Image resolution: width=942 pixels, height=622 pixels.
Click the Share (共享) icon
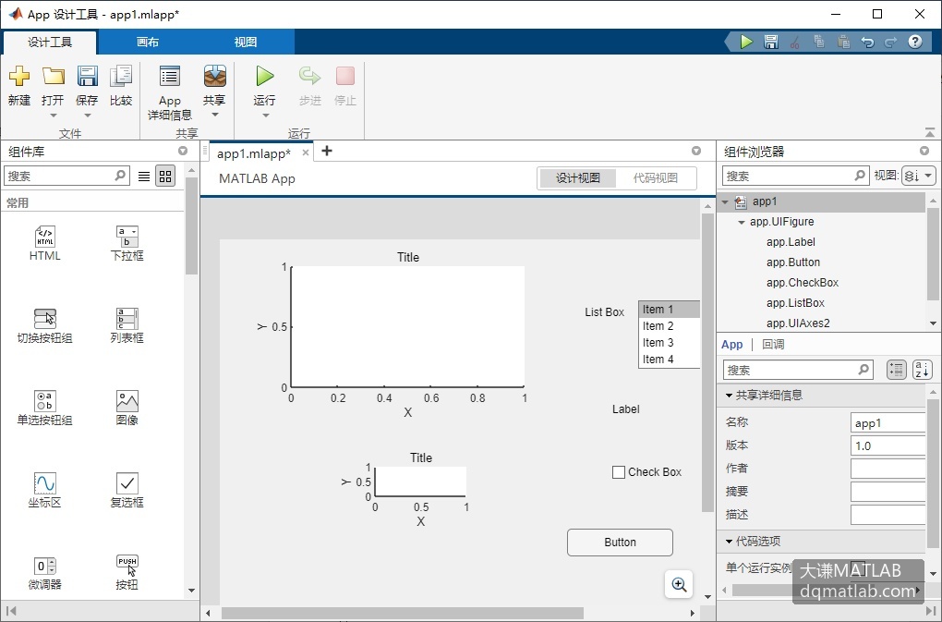214,77
